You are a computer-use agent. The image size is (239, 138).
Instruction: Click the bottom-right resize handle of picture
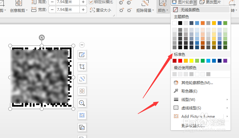[73, 109]
